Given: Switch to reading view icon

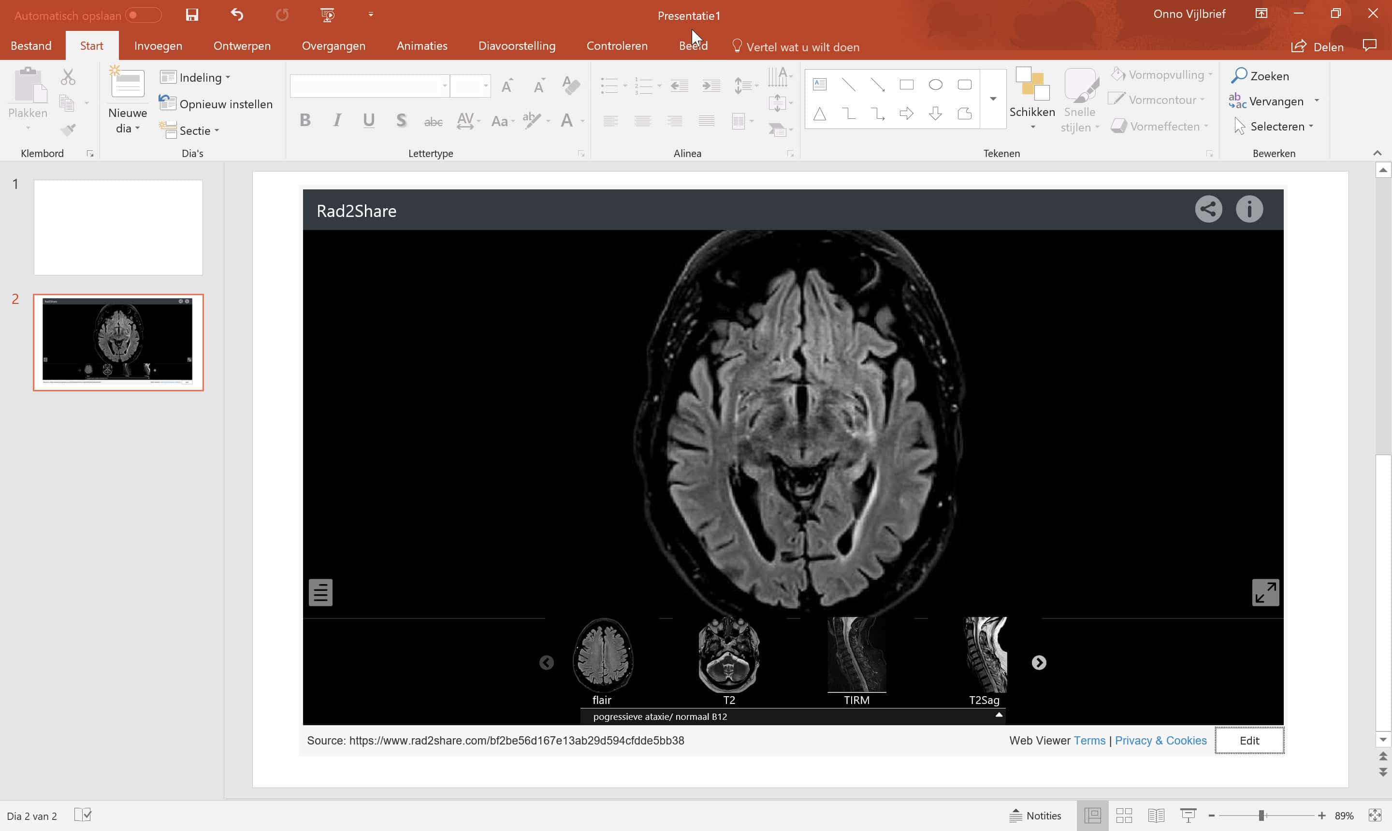Looking at the screenshot, I should (1156, 816).
